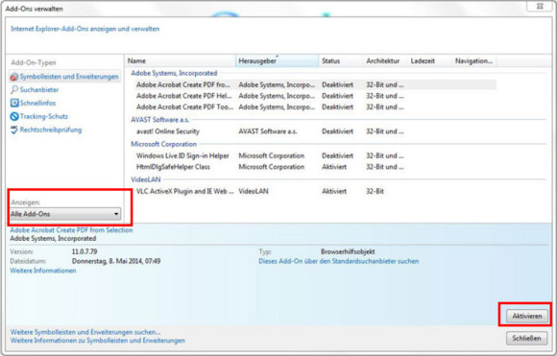557x356 pixels.
Task: Click Deaktiviert status of avast! Online Security
Action: 337,131
